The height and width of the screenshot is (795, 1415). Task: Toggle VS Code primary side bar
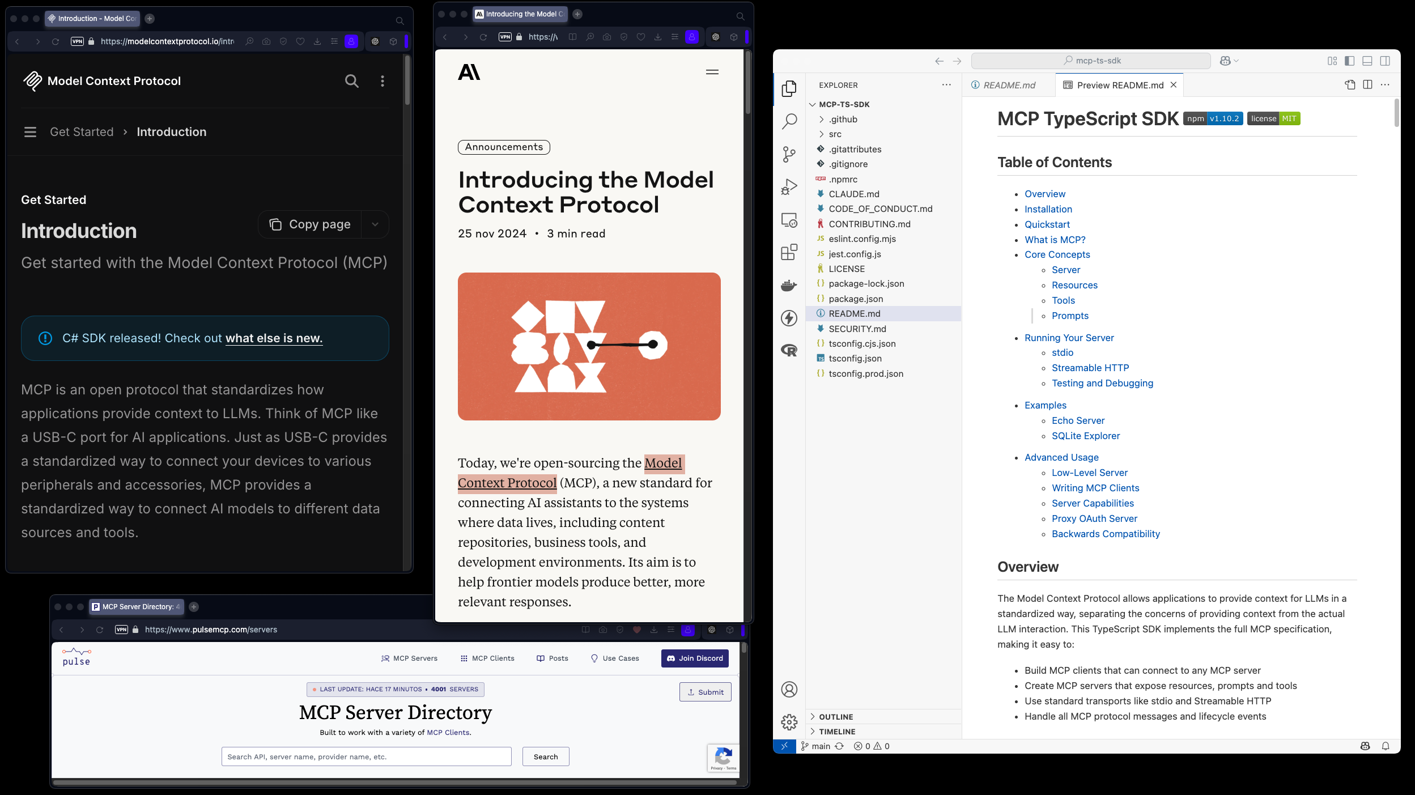coord(1350,61)
